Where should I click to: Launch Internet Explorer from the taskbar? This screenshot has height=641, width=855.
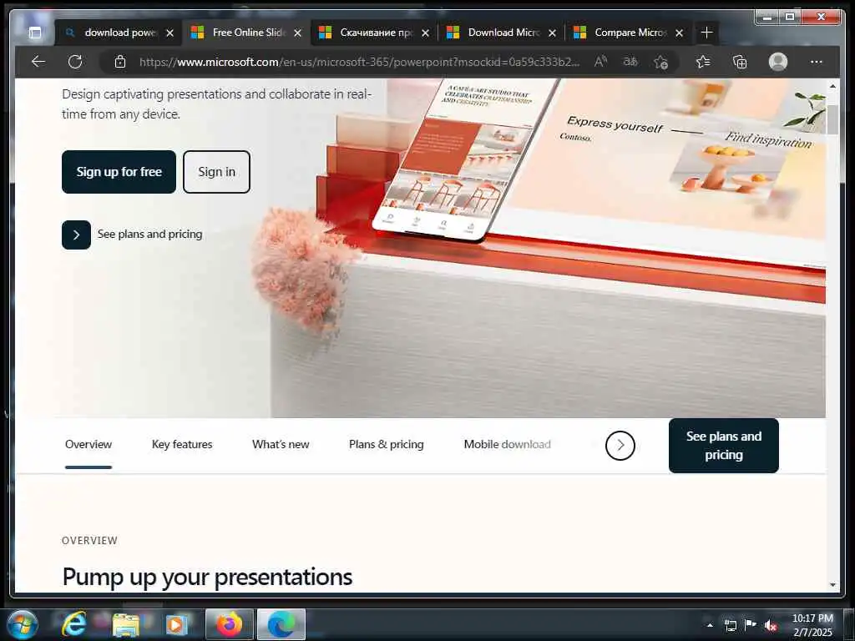73,624
